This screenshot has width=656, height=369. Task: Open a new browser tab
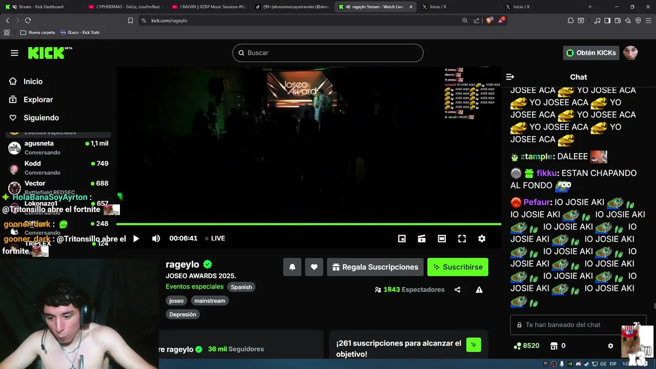pyautogui.click(x=590, y=7)
